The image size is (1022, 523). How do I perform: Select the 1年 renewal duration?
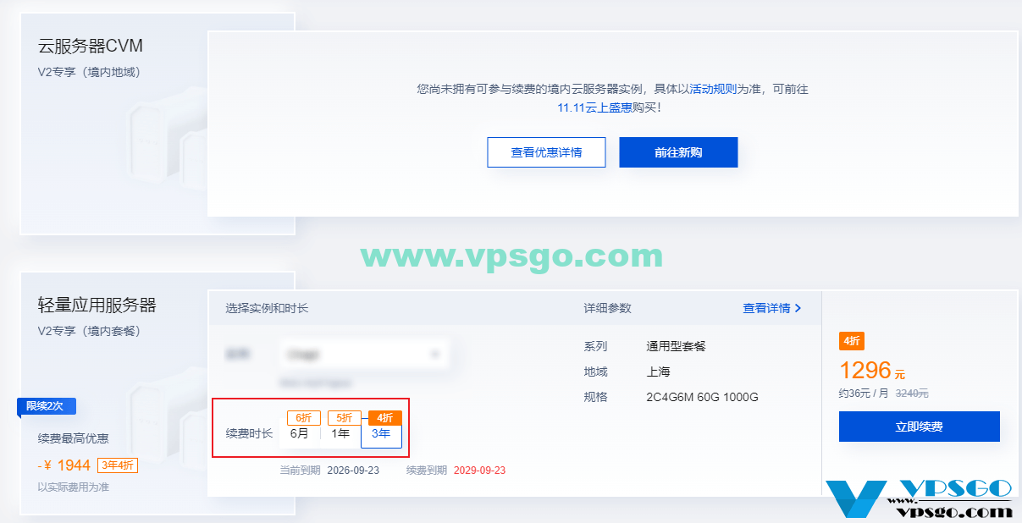pos(340,433)
